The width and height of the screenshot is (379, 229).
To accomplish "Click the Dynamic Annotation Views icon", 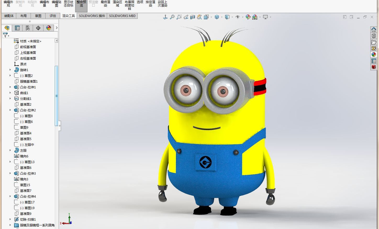I will click(199, 17).
